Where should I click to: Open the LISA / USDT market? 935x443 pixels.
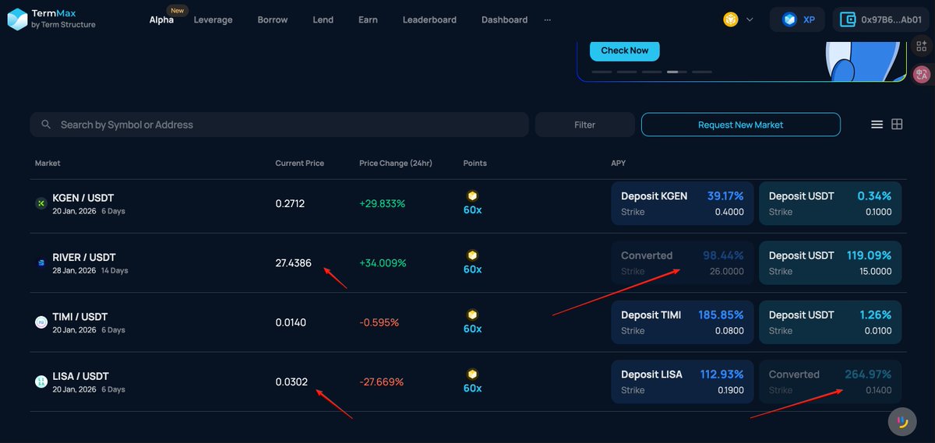[80, 376]
